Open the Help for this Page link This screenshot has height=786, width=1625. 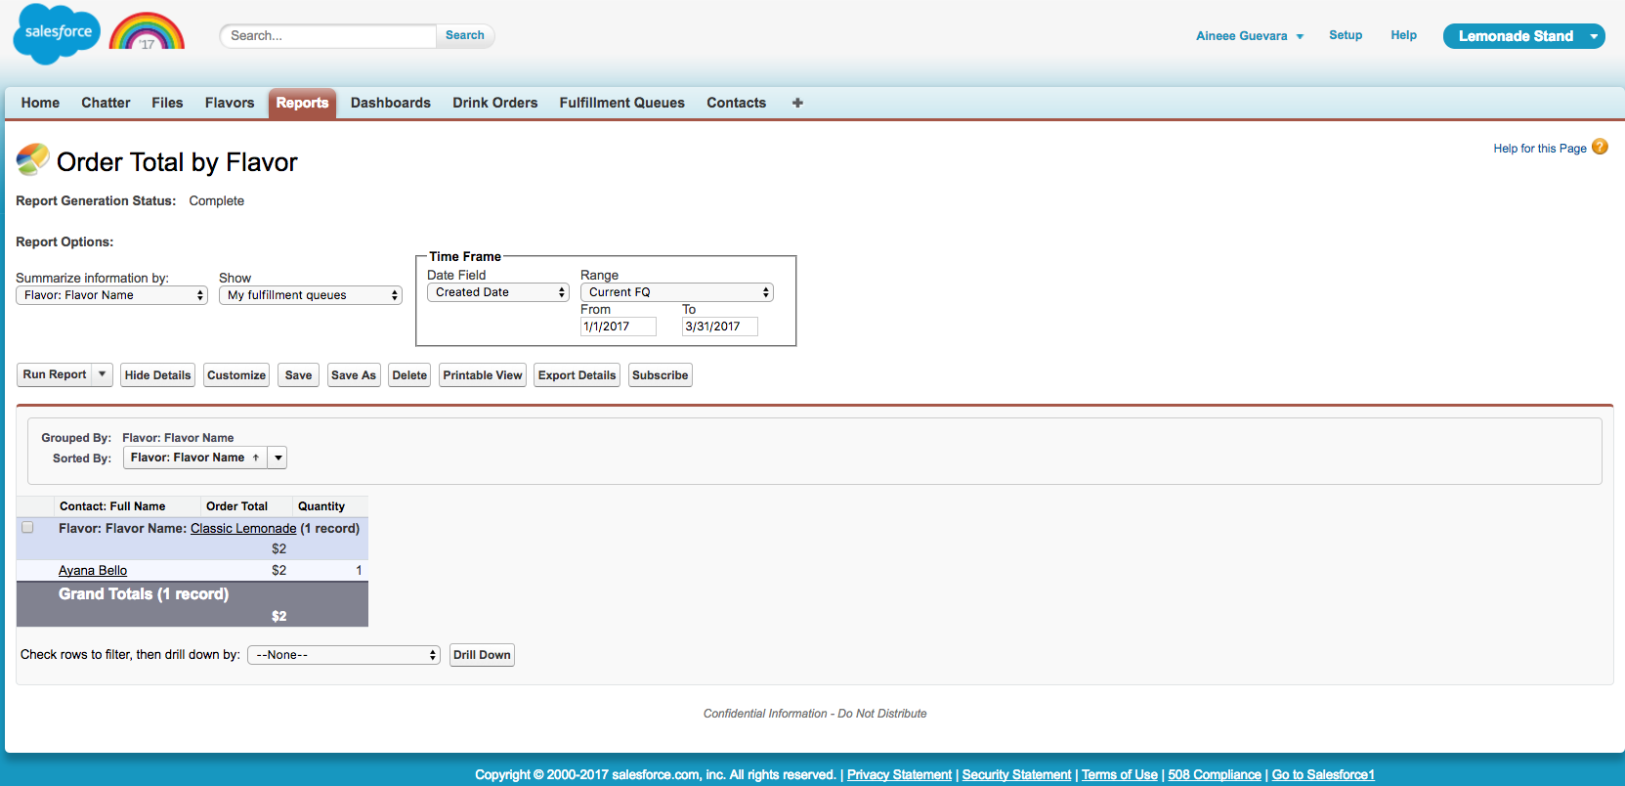1540,149
